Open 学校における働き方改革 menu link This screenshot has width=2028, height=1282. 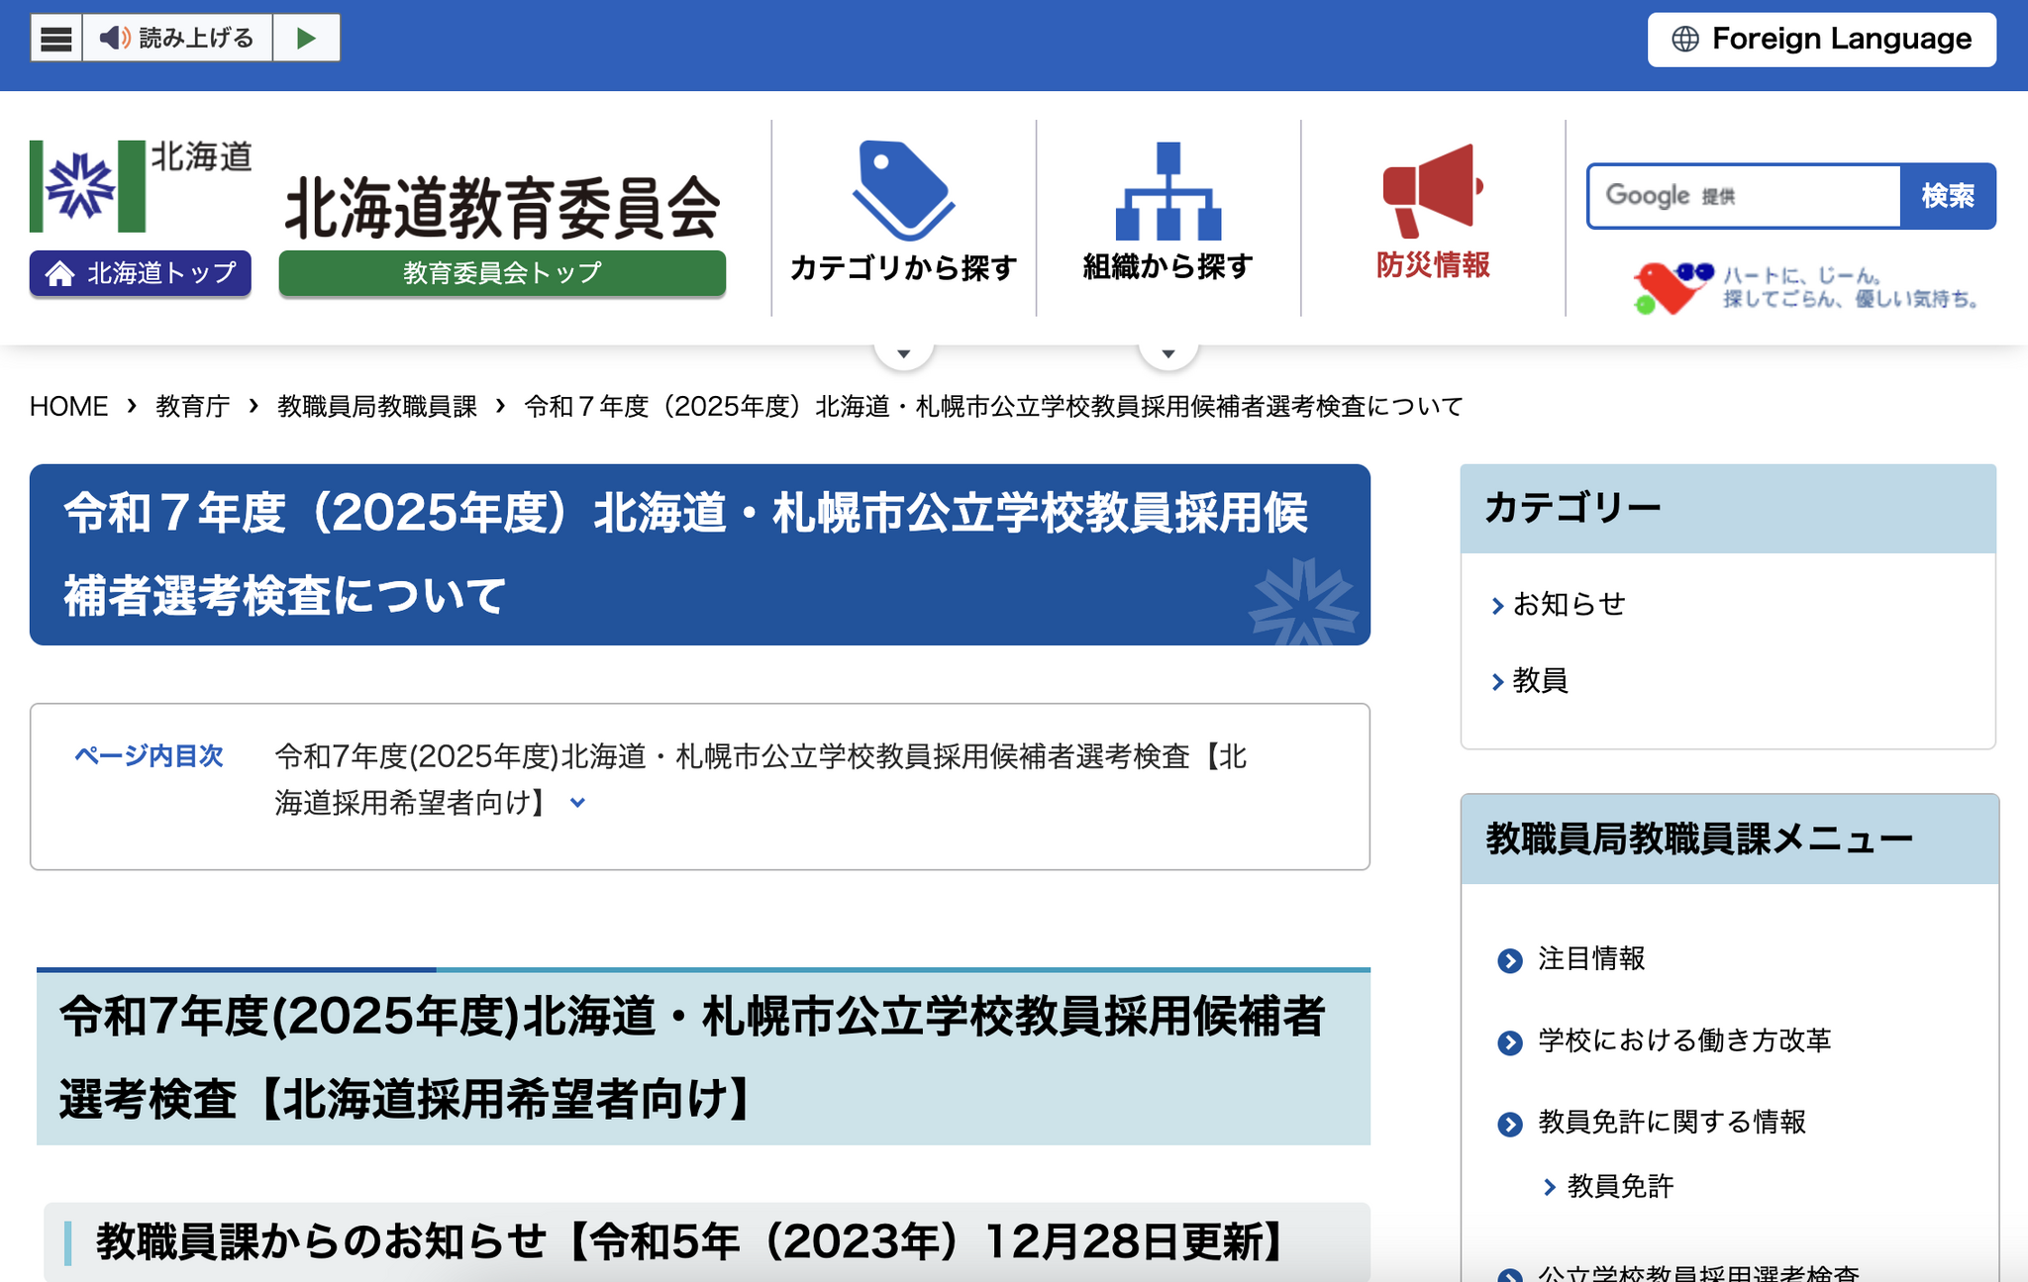pos(1683,1040)
